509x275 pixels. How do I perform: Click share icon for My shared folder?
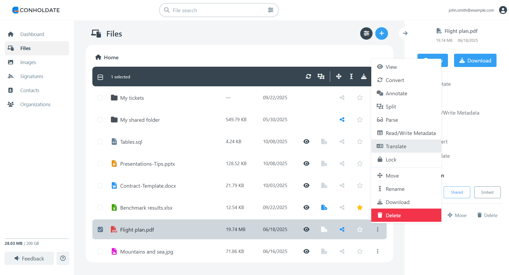coord(342,120)
